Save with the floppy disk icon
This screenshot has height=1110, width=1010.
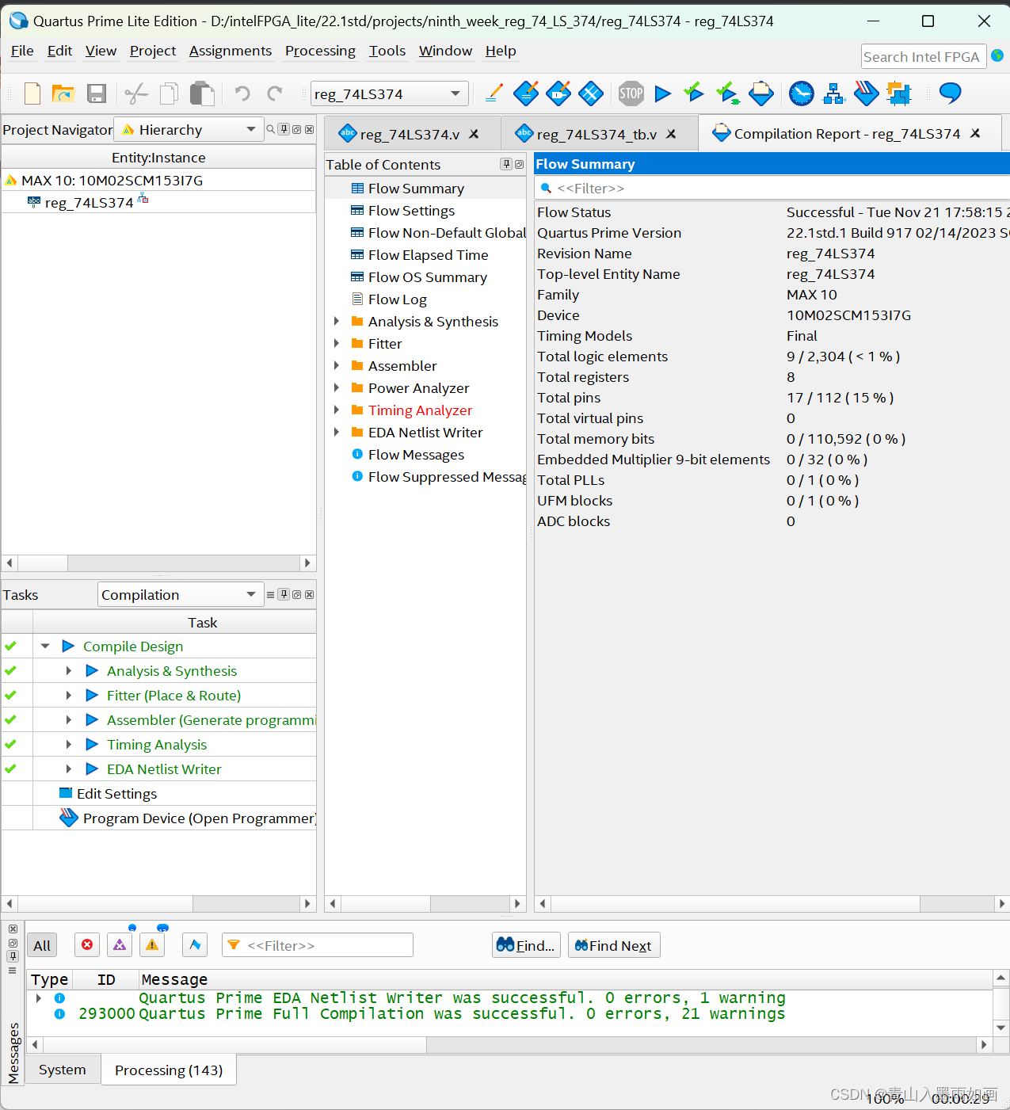tap(97, 93)
